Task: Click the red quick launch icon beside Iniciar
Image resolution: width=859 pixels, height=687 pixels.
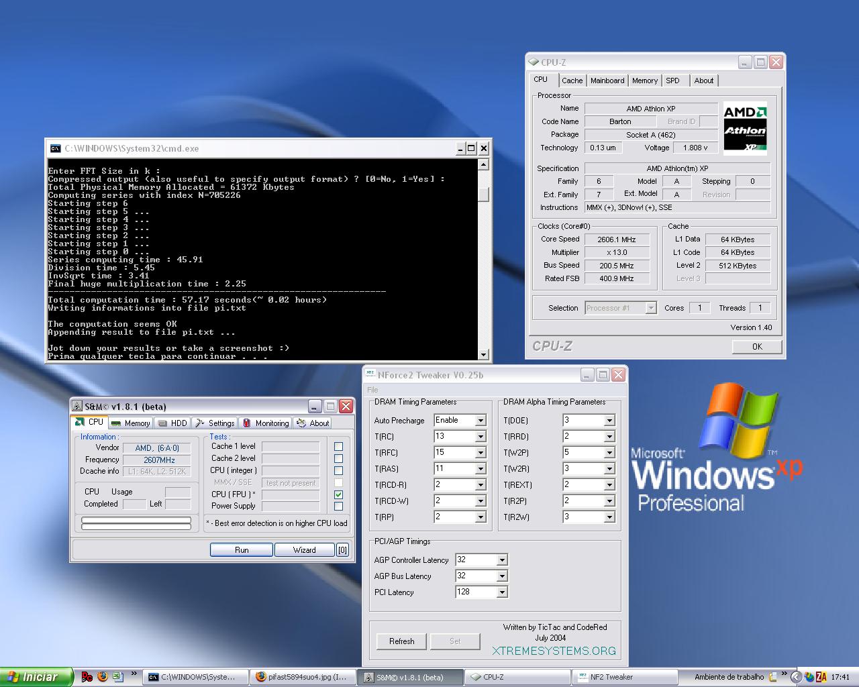Action: coord(87,677)
